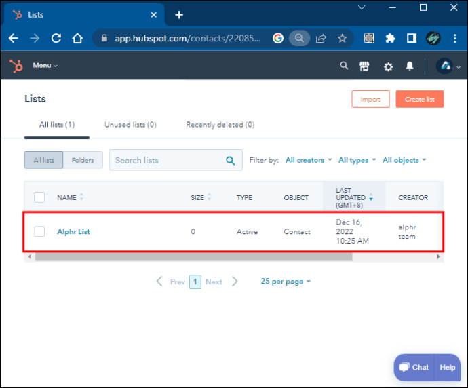468x388 pixels.
Task: Open the settings gear icon
Action: coord(388,66)
